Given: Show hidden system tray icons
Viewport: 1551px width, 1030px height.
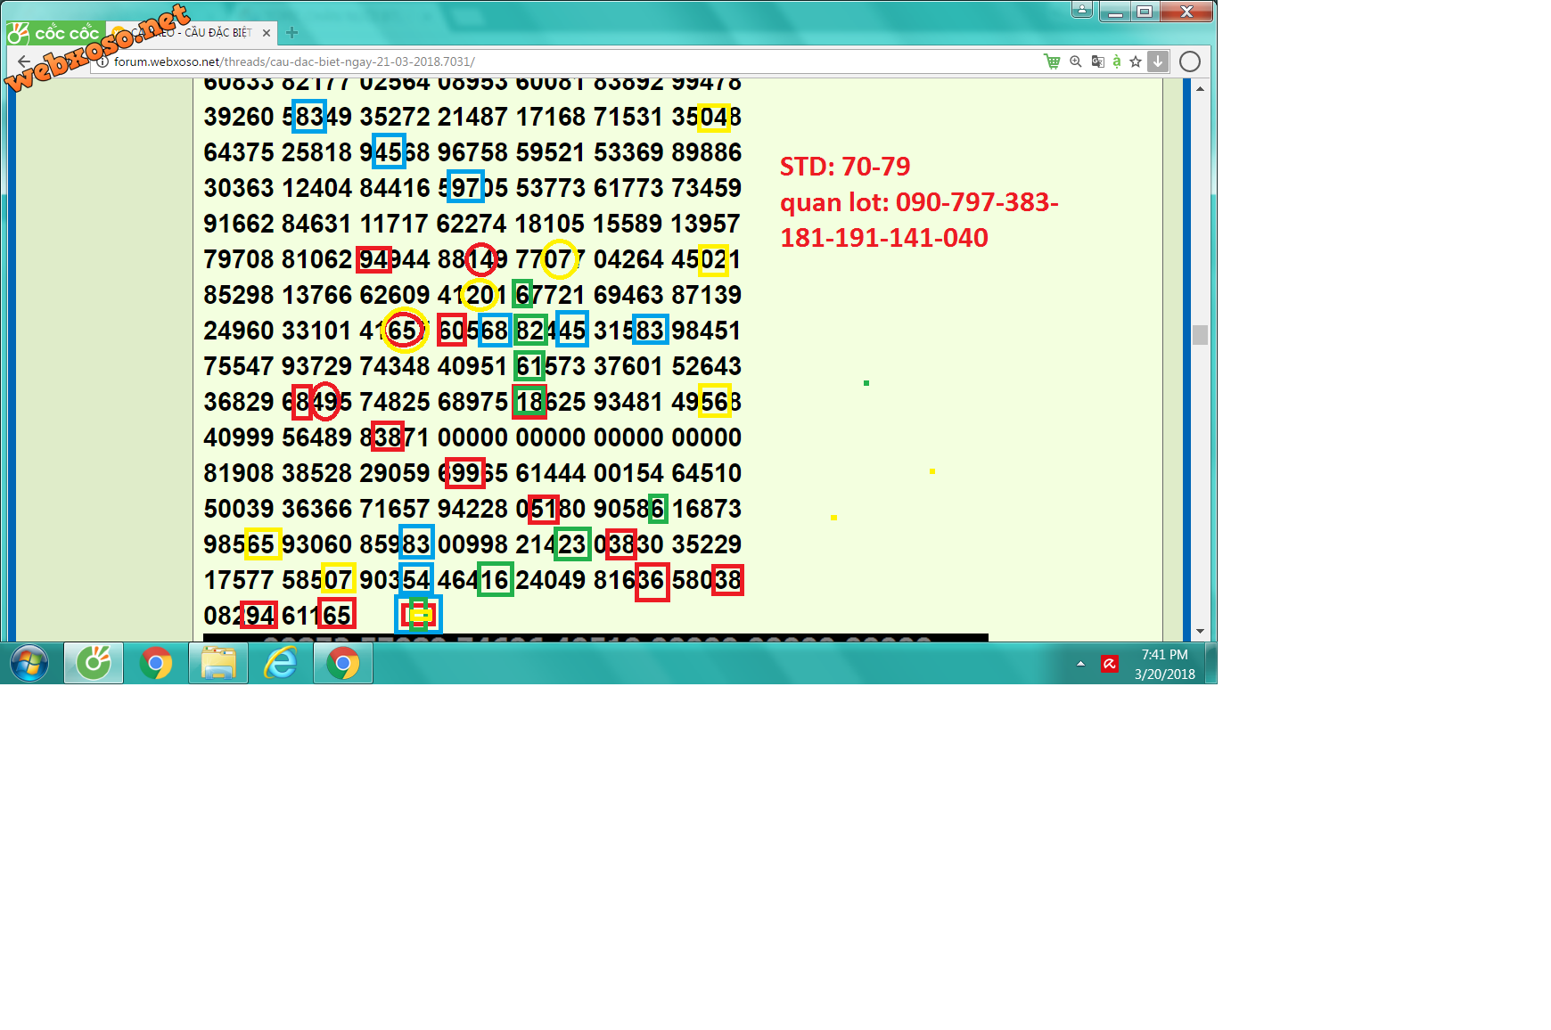Looking at the screenshot, I should click(x=1080, y=664).
